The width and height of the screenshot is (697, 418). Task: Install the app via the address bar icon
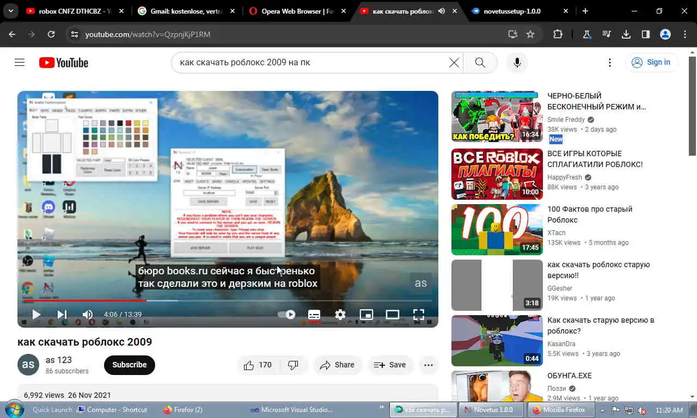(x=512, y=34)
